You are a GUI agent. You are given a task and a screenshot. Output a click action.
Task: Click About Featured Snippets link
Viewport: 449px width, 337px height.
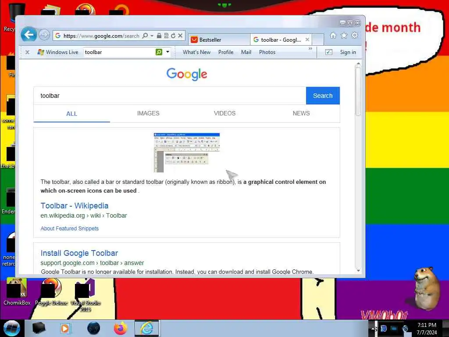point(70,228)
